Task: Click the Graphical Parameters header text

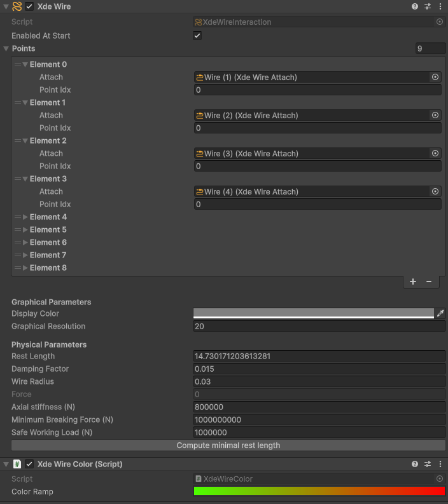Action: click(51, 302)
